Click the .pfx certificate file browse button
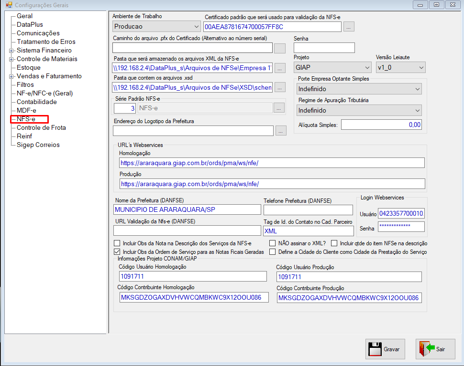Screen dimensions: 464x366 [280, 48]
